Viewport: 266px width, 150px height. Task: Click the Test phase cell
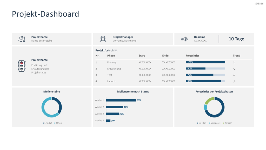pyautogui.click(x=110, y=75)
